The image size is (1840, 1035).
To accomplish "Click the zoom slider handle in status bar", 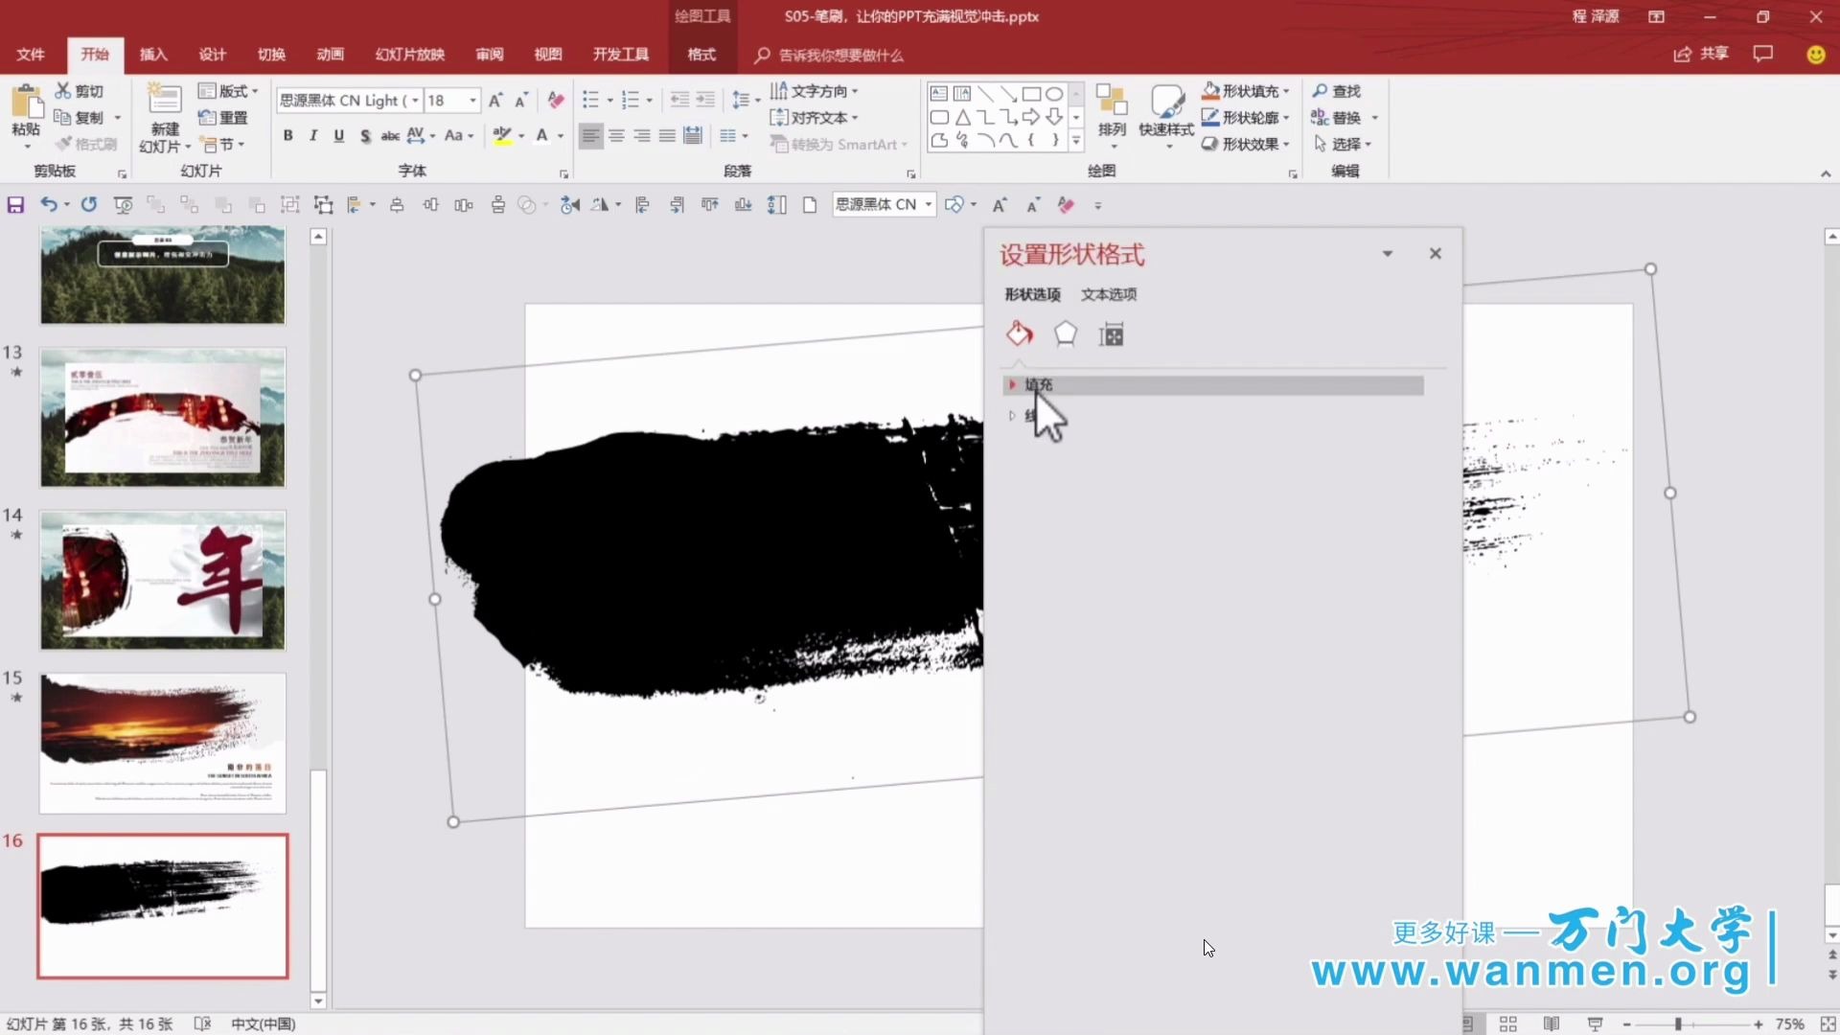I will coord(1678,1023).
